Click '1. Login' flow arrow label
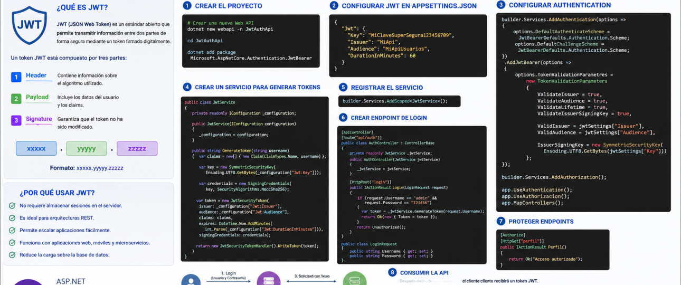Screen dimensions: 681x285 pos(228,273)
